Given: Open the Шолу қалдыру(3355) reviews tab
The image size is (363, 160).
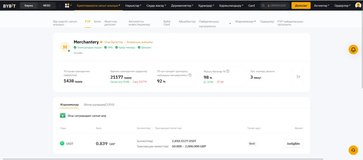Looking at the screenshot, I should tap(99, 105).
